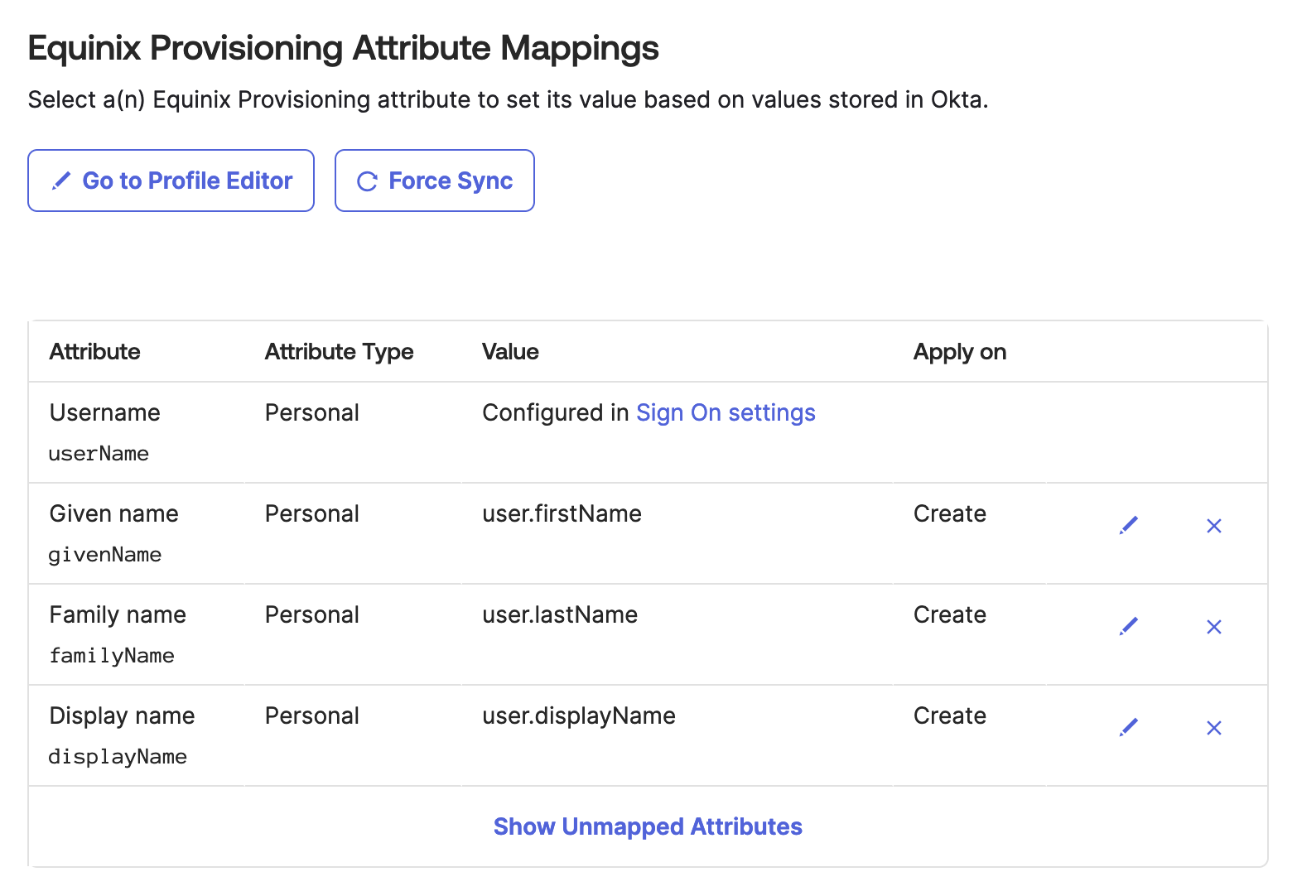Screen dimensions: 1297x896
Task: Edit the Family name mapping pencil icon
Action: [x=1128, y=627]
